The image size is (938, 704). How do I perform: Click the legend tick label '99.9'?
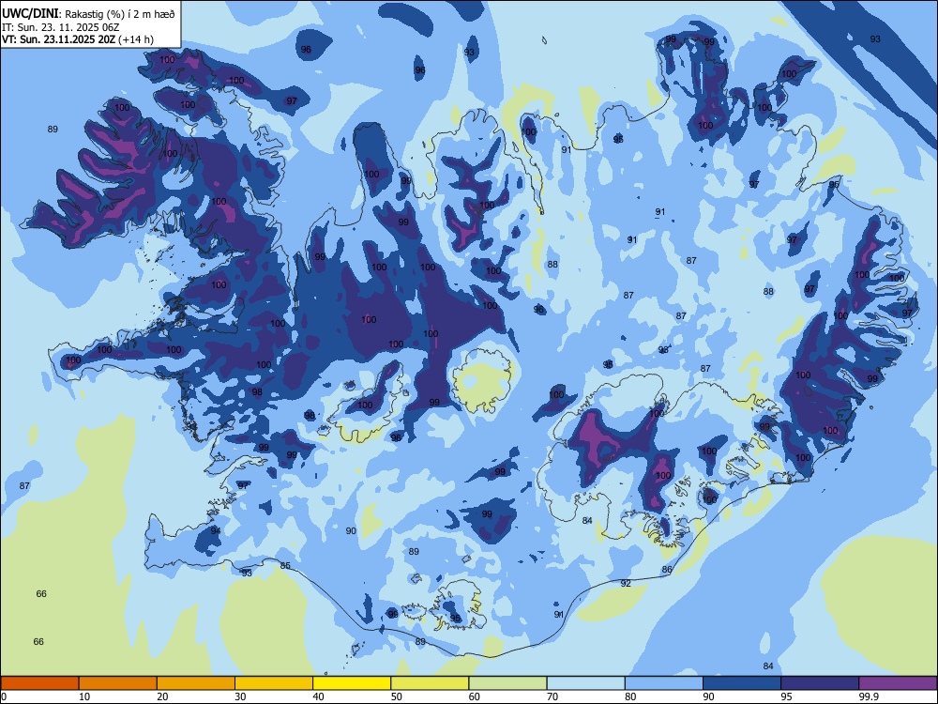[x=868, y=696]
